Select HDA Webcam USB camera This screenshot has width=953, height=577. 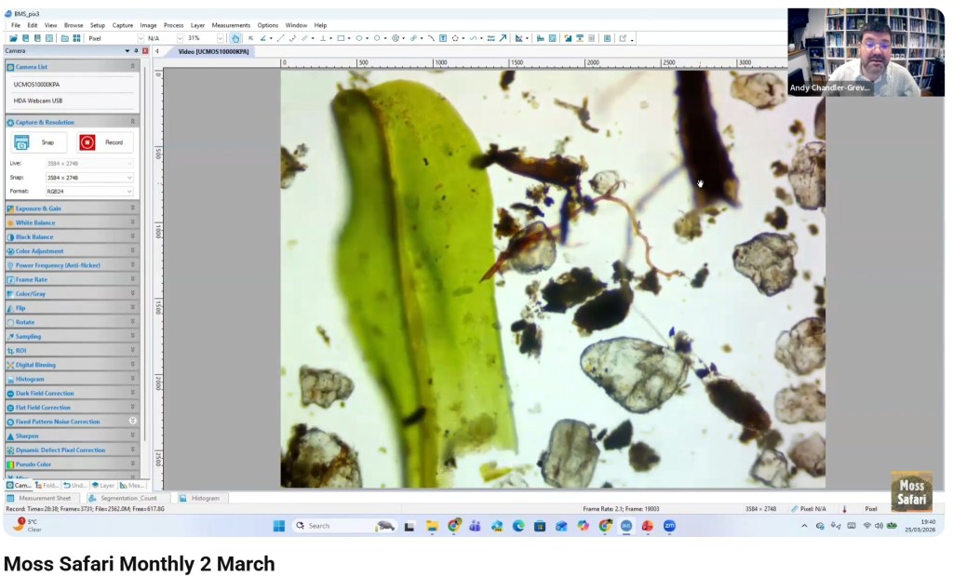coord(38,101)
